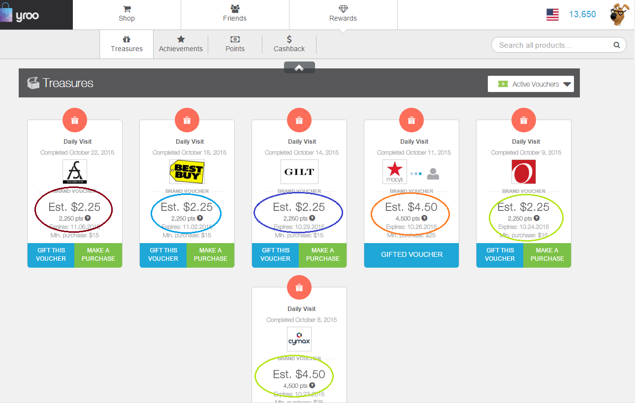Viewport: 635px width, 403px height.
Task: Click the diamond icon in Rewards tab
Action: tap(343, 9)
